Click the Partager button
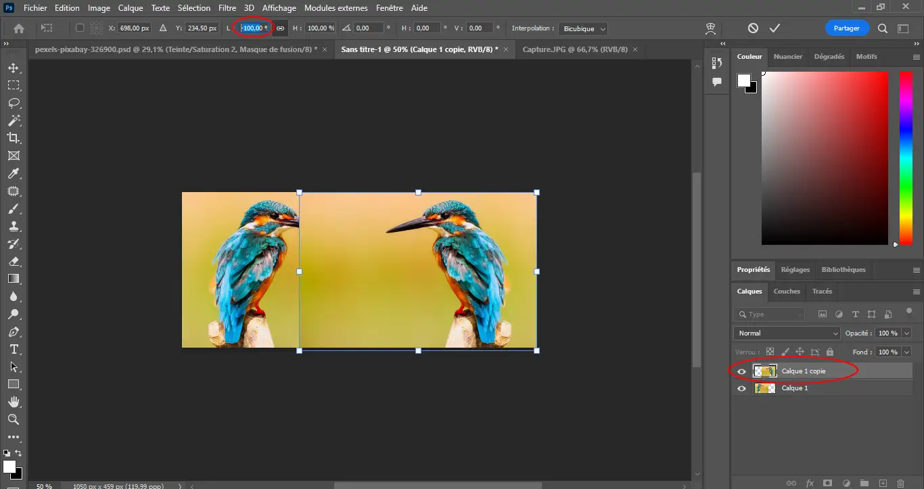The height and width of the screenshot is (489, 924). [847, 28]
